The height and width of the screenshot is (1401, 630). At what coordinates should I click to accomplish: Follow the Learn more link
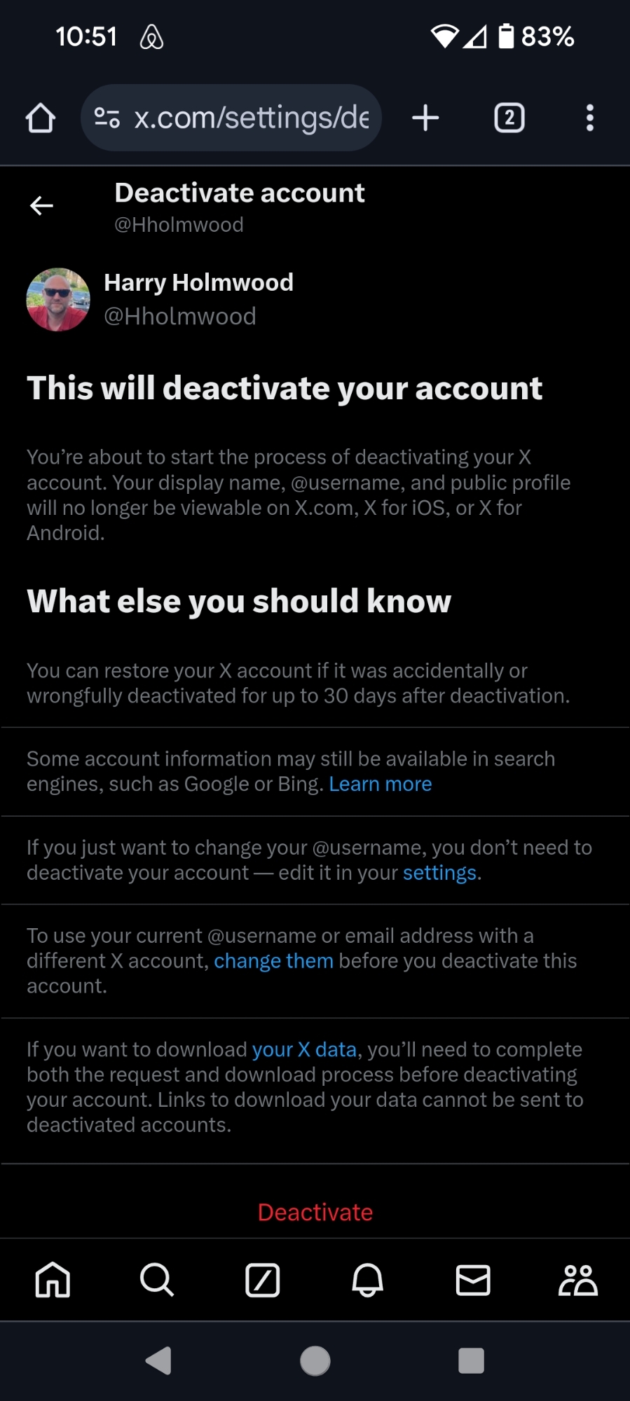pyautogui.click(x=381, y=784)
